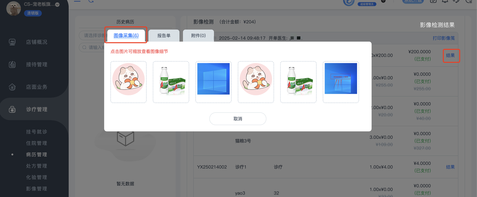The height and width of the screenshot is (197, 477).
Task: Click the 猫粮3号 item name
Action: tap(243, 141)
